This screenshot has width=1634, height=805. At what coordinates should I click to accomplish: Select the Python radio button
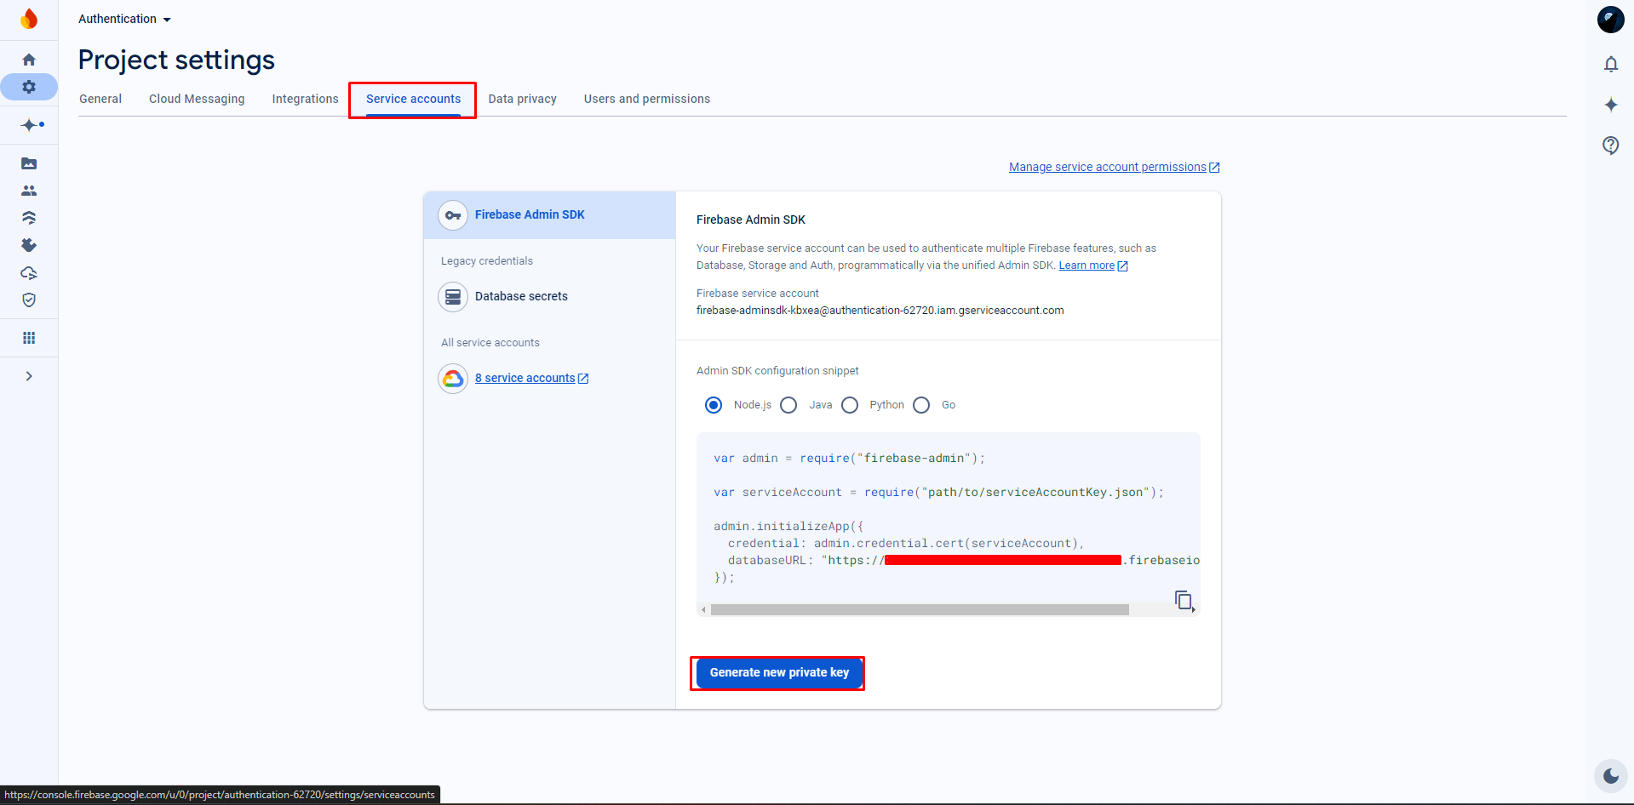850,405
